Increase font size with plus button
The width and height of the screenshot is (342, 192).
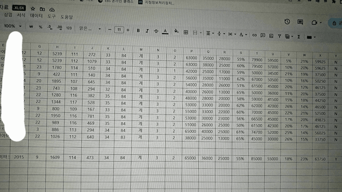point(128,30)
